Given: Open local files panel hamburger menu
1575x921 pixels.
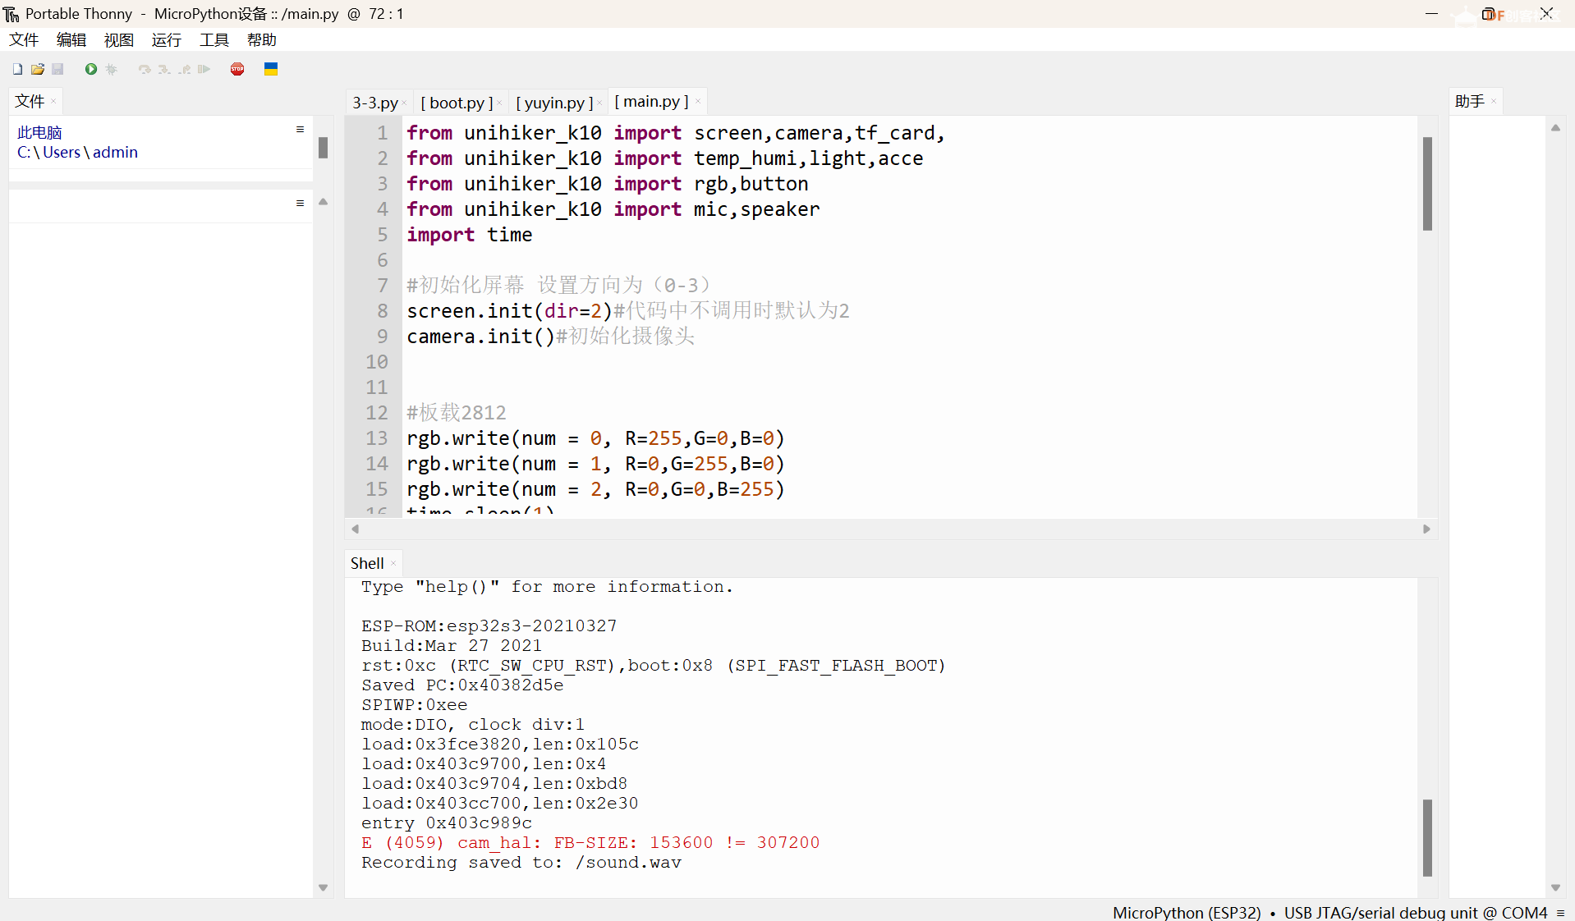Looking at the screenshot, I should tap(300, 130).
